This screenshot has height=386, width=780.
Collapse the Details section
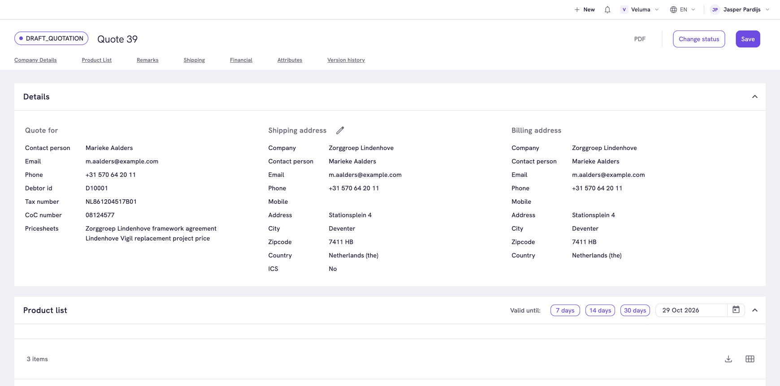pyautogui.click(x=755, y=97)
